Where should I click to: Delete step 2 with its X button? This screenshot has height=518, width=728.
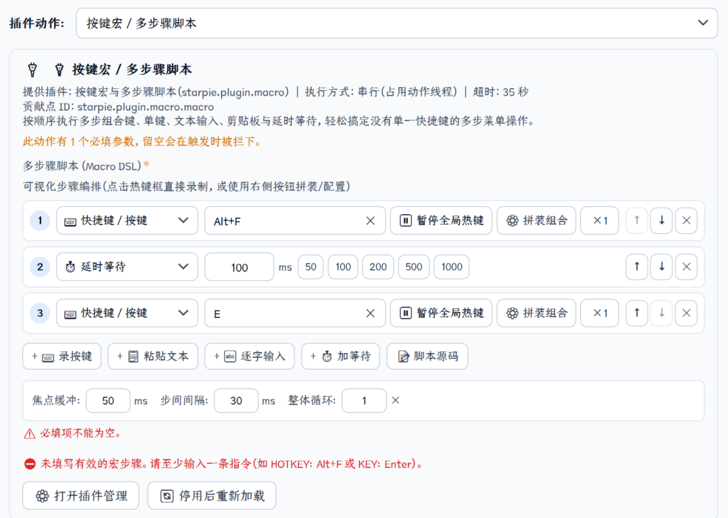tap(686, 267)
